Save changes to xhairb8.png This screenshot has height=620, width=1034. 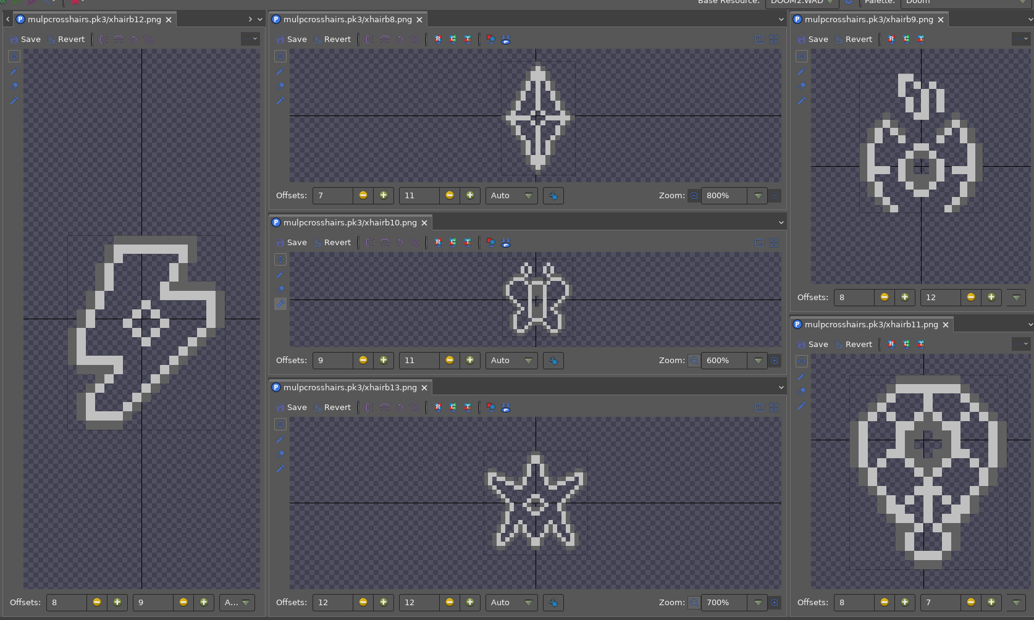[292, 40]
